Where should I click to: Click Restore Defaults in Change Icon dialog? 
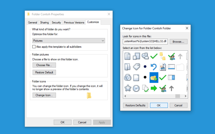[135, 105]
